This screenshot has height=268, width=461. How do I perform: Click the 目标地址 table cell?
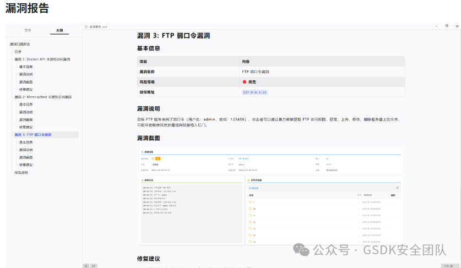coord(189,92)
